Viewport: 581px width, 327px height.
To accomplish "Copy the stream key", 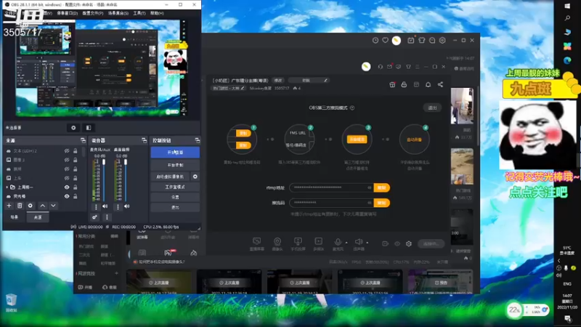I will click(x=382, y=203).
